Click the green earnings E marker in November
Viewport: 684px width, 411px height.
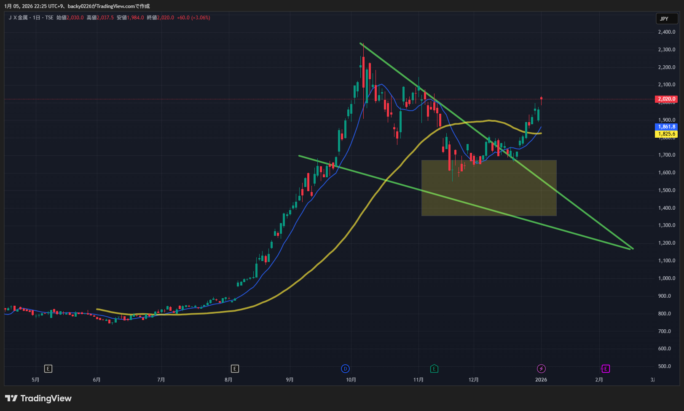tap(434, 369)
